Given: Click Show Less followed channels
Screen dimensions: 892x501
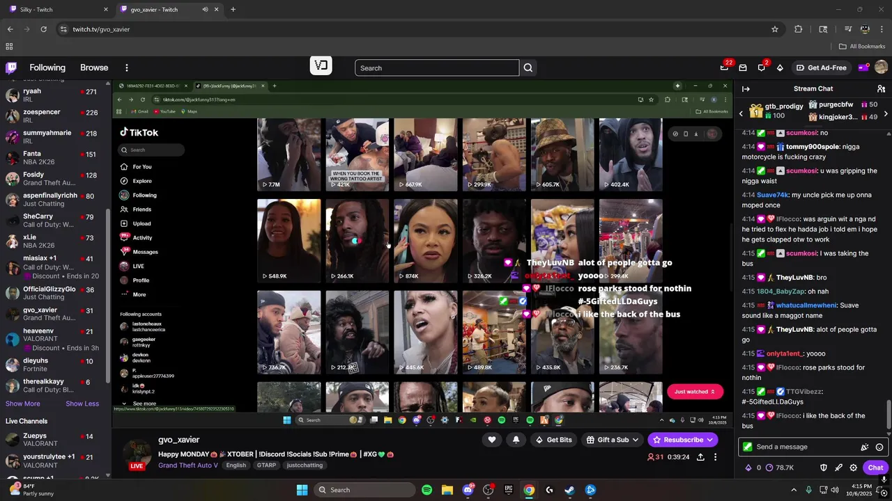Looking at the screenshot, I should click(x=82, y=404).
